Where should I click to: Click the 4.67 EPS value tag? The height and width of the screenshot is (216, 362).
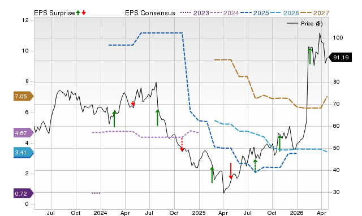(24, 133)
